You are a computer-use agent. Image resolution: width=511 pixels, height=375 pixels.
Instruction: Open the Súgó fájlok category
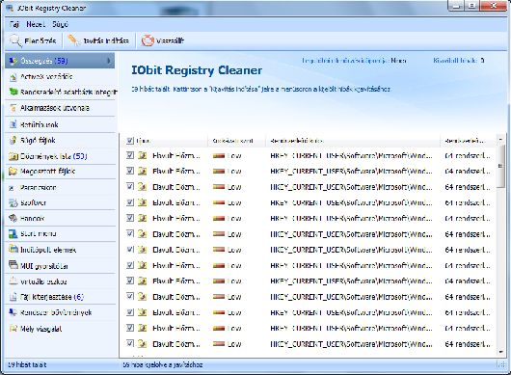60,141
